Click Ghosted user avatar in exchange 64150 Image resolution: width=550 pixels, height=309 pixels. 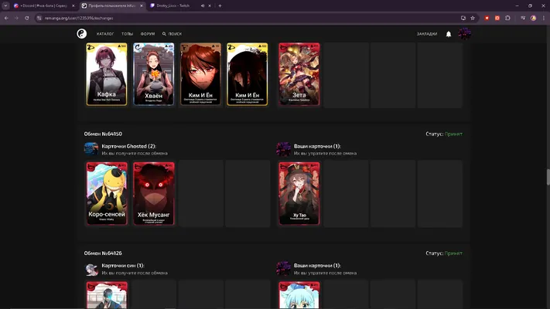[91, 149]
